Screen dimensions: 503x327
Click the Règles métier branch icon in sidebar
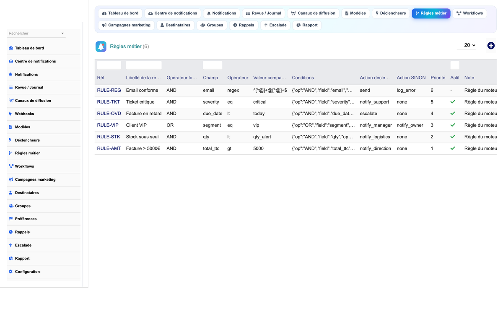(11, 153)
